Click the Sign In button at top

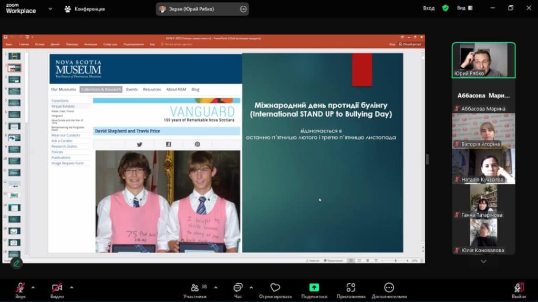[x=429, y=8]
